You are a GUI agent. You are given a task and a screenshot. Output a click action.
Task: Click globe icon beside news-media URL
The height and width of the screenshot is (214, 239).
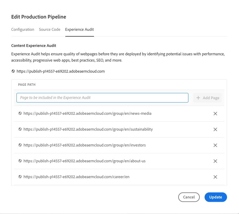click(20, 114)
